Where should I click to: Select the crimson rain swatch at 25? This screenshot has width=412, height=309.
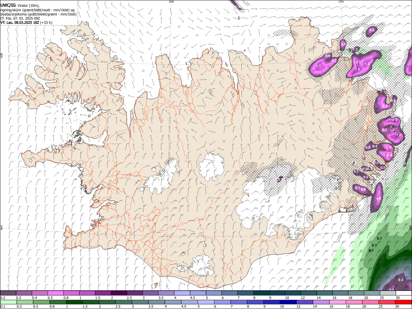[x=387, y=302]
